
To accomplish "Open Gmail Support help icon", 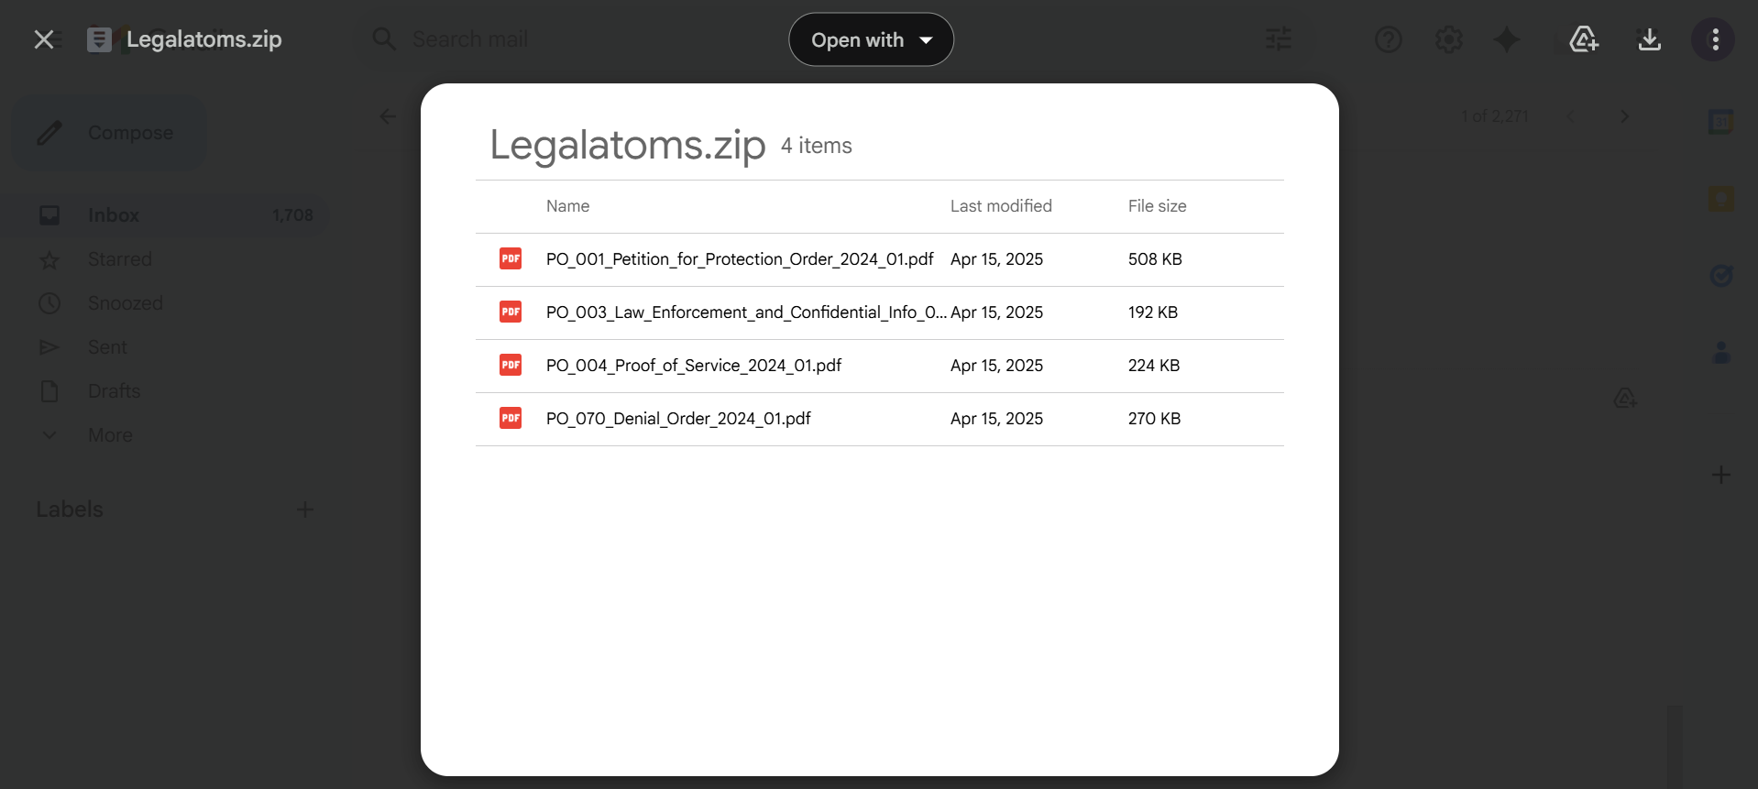I will [1389, 39].
